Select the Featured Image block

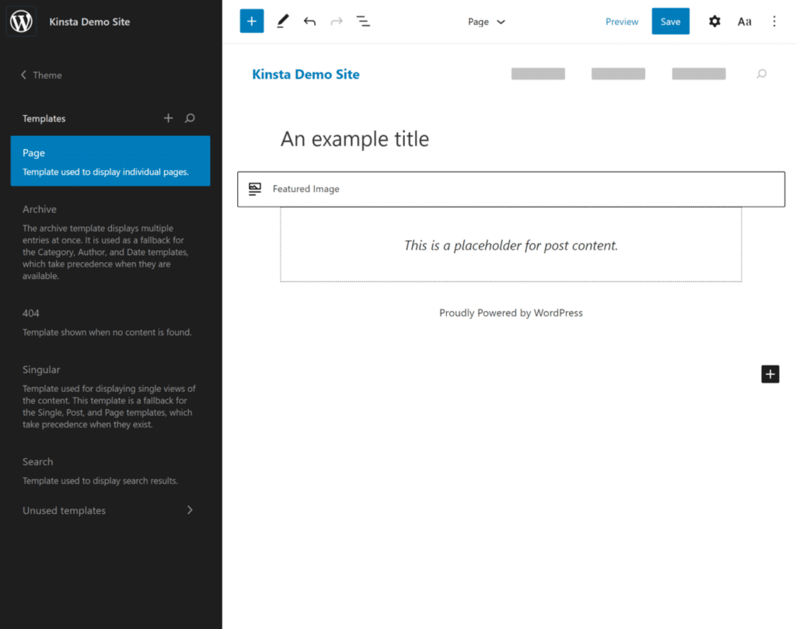click(511, 189)
